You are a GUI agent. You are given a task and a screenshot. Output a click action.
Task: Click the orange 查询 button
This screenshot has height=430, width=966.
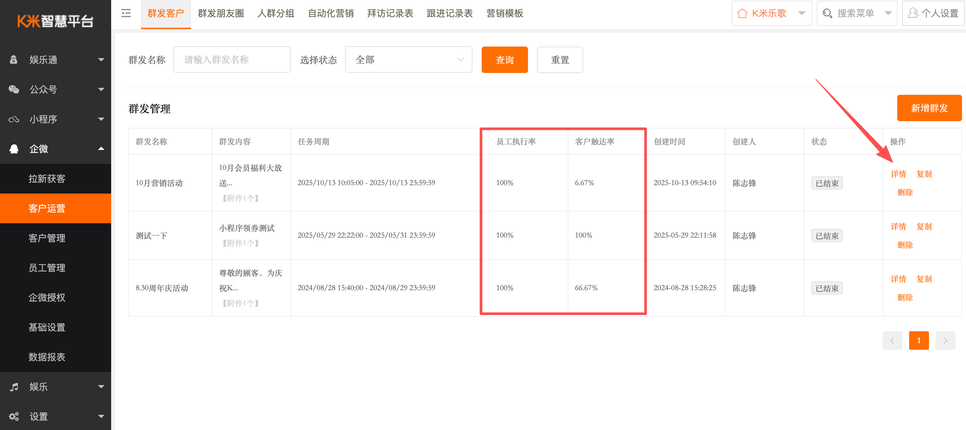pyautogui.click(x=505, y=60)
